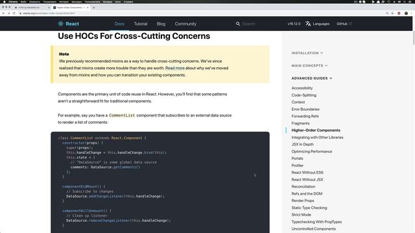The image size is (415, 233).
Task: Open the Chrome profile avatar
Action: tap(406, 13)
